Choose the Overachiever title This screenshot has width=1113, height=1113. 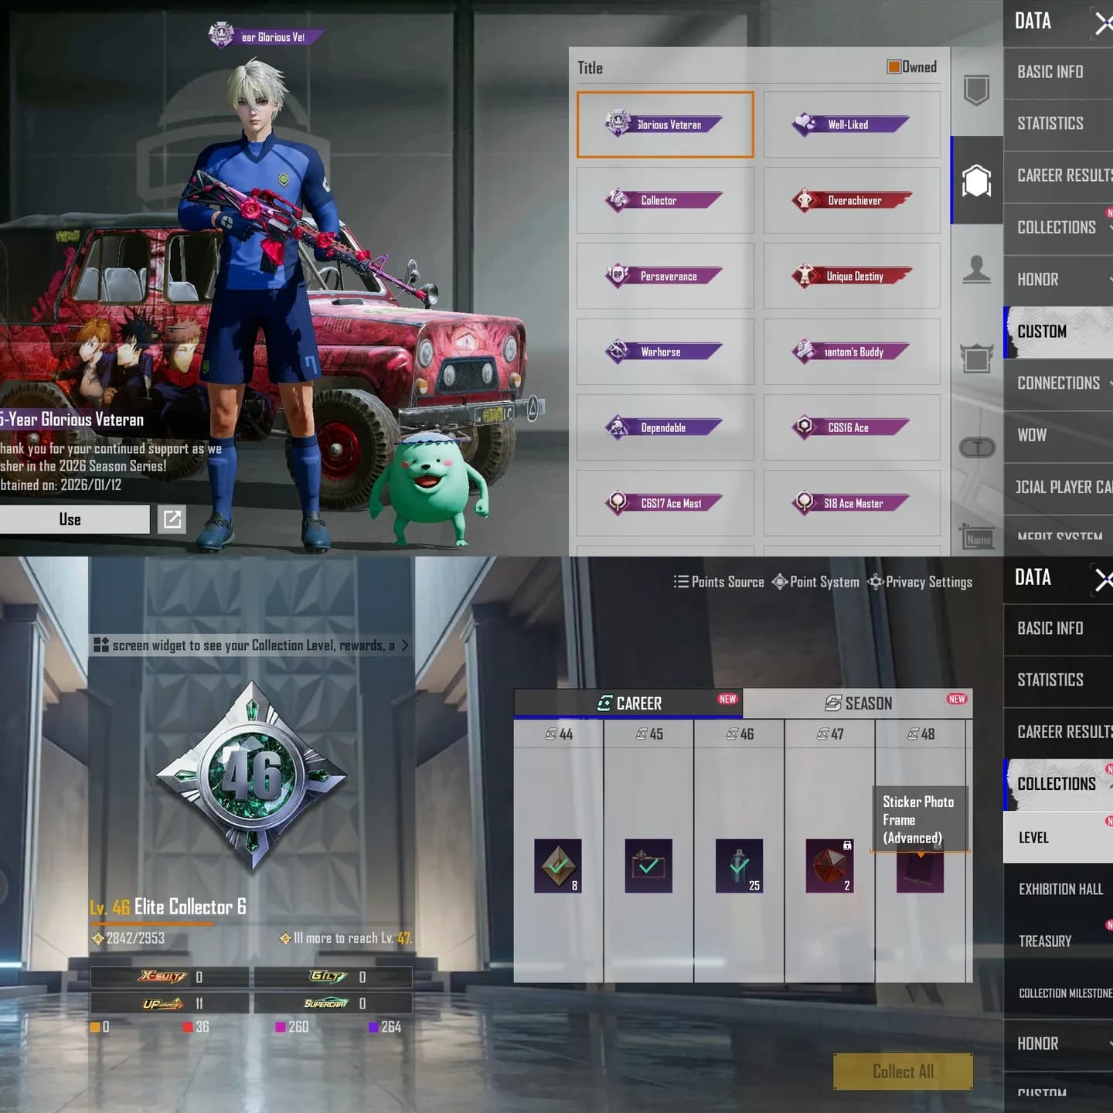pyautogui.click(x=852, y=200)
